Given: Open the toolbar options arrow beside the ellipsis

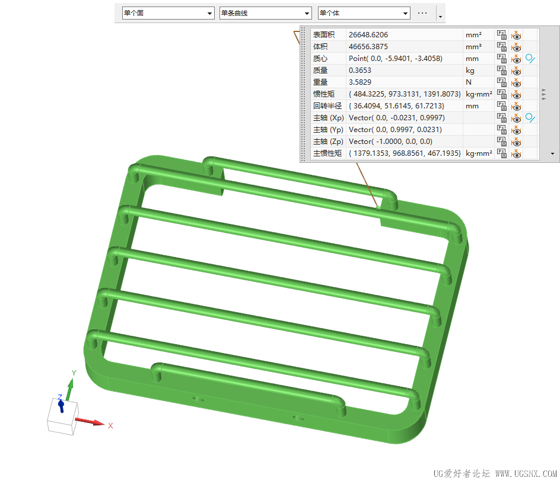Looking at the screenshot, I should click(440, 17).
